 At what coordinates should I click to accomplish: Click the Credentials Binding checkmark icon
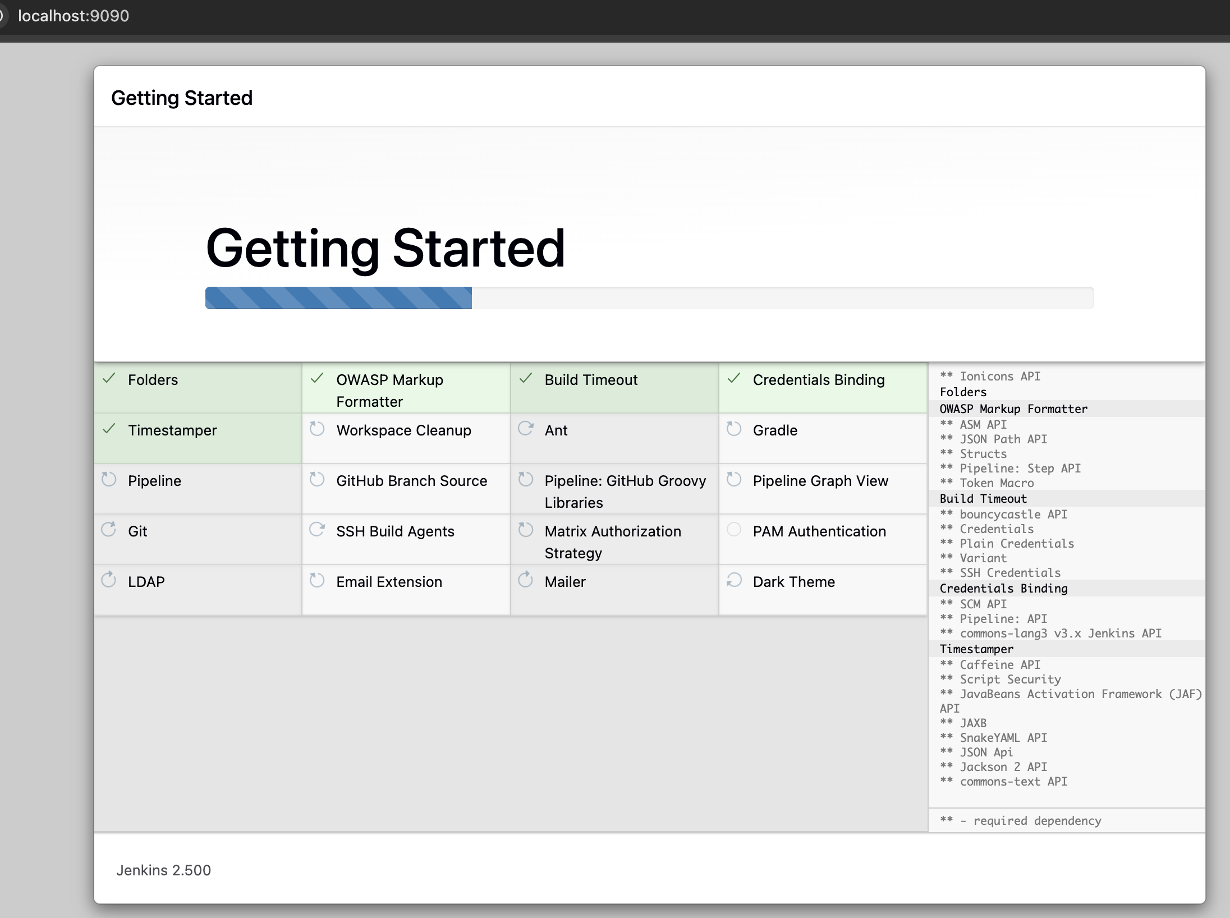(x=734, y=379)
